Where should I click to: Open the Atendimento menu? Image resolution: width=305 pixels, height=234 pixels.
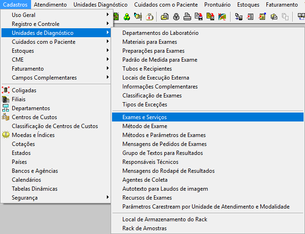(x=50, y=5)
